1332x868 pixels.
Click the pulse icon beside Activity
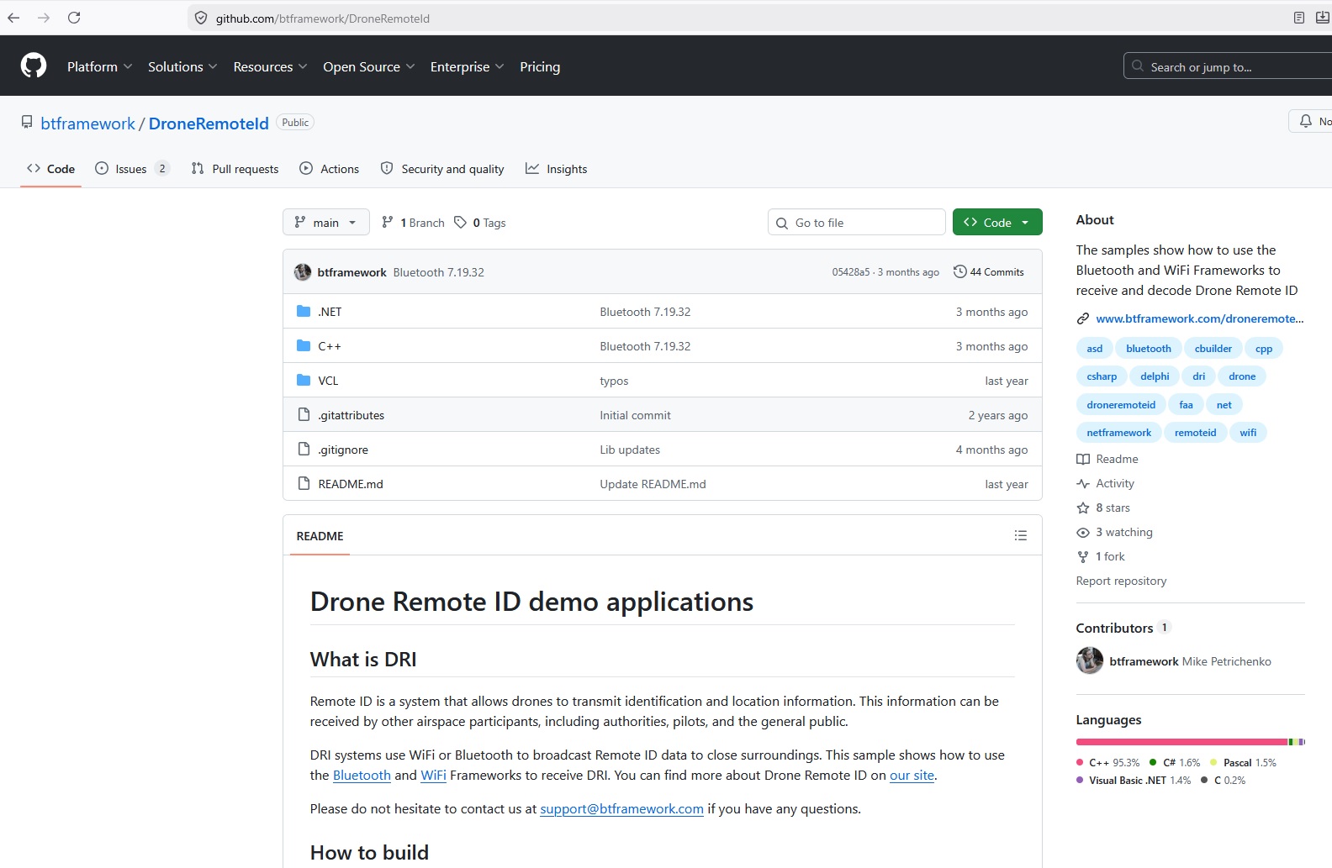pos(1083,483)
